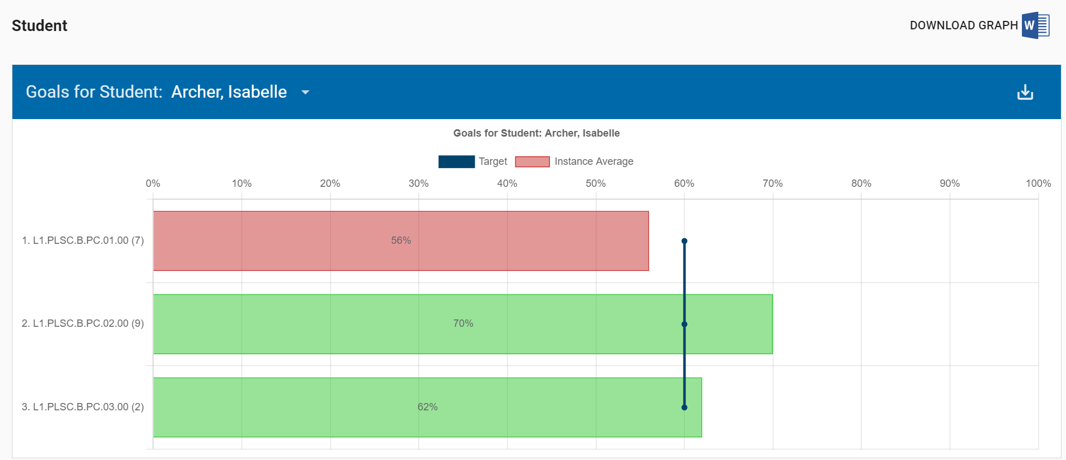This screenshot has height=460, width=1066.
Task: Click the target marker dot for goal 2
Action: (684, 324)
